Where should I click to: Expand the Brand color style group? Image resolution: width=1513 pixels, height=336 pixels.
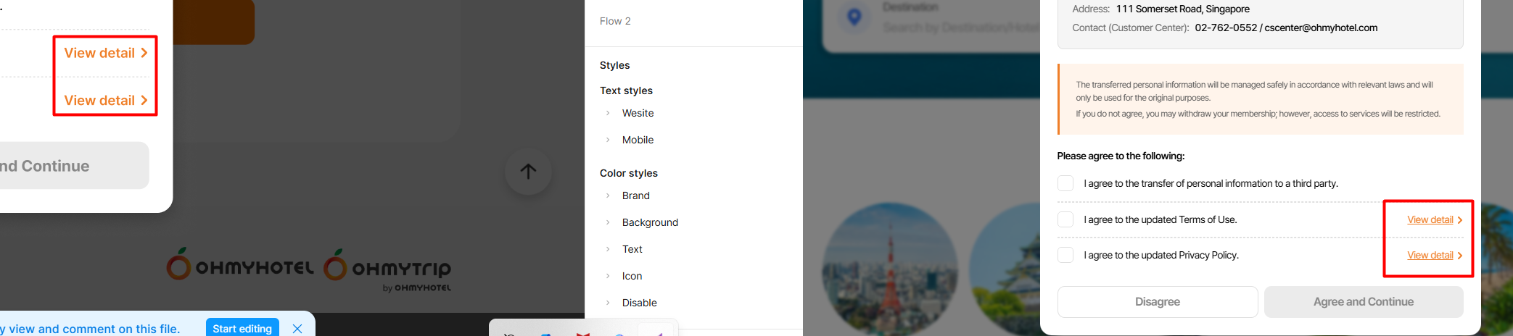[x=608, y=196]
